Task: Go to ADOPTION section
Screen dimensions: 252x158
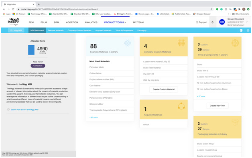Action: point(72,22)
